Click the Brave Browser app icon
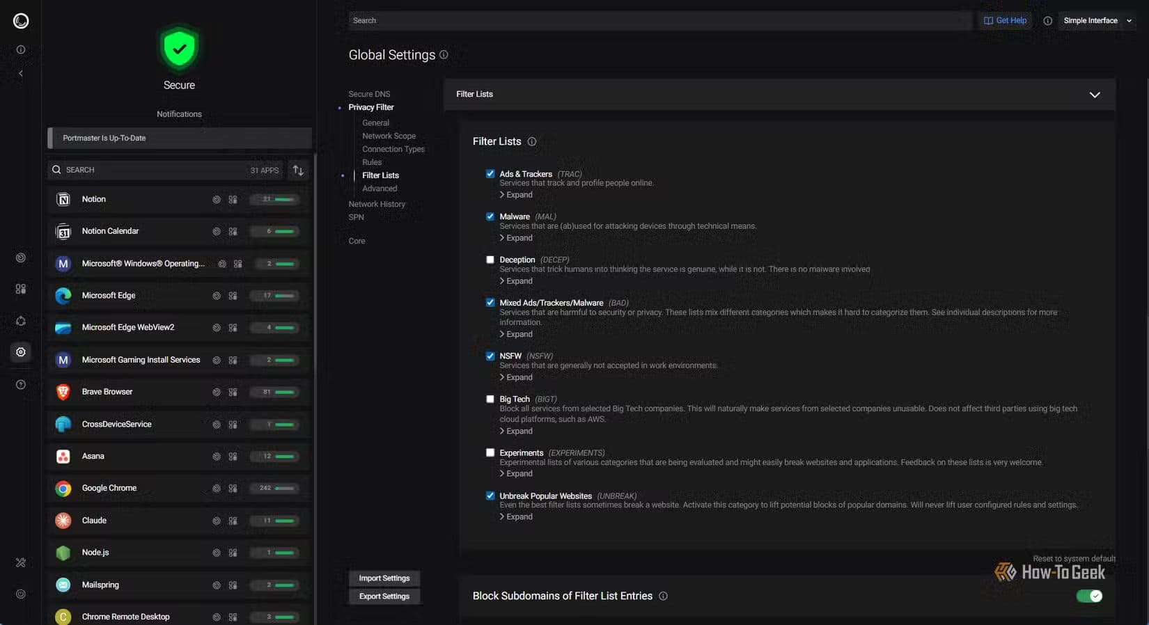Viewport: 1149px width, 625px height. coord(63,392)
